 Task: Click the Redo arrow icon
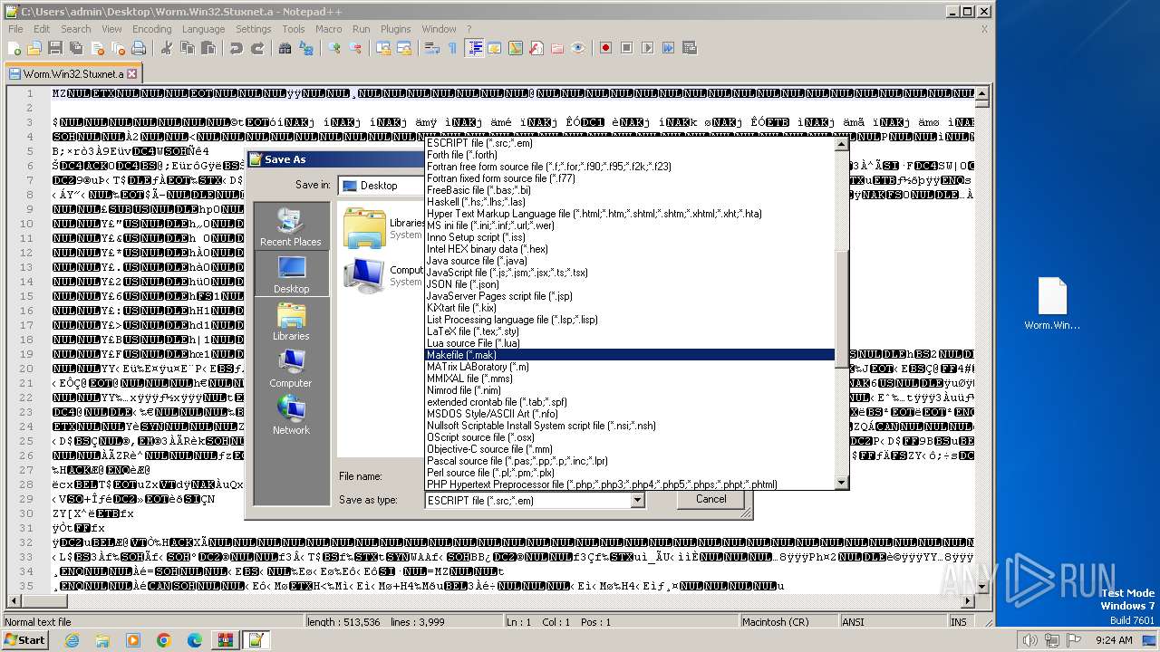(257, 48)
